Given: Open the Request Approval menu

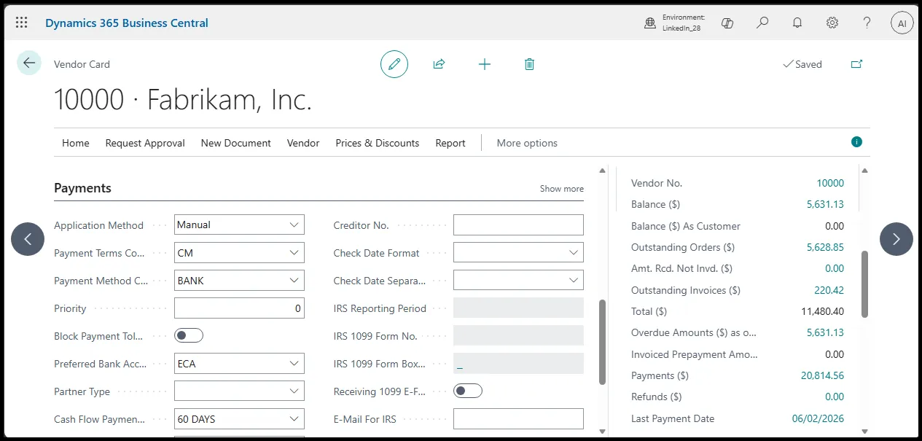Looking at the screenshot, I should click(x=145, y=143).
